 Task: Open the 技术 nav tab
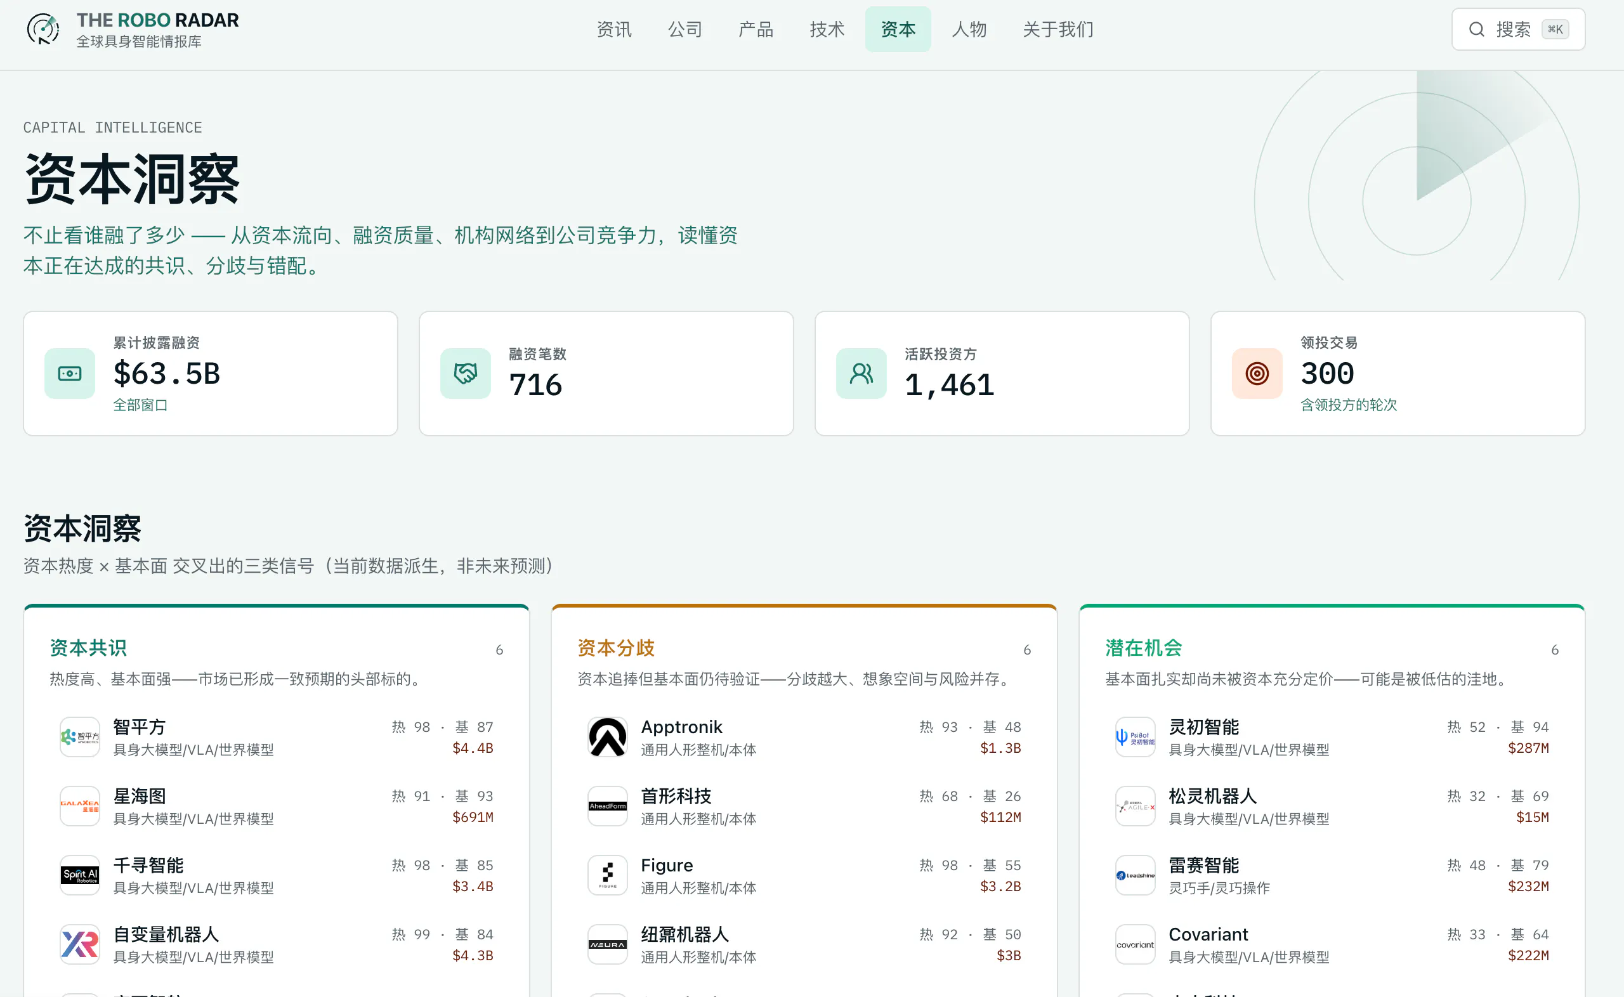coord(827,30)
